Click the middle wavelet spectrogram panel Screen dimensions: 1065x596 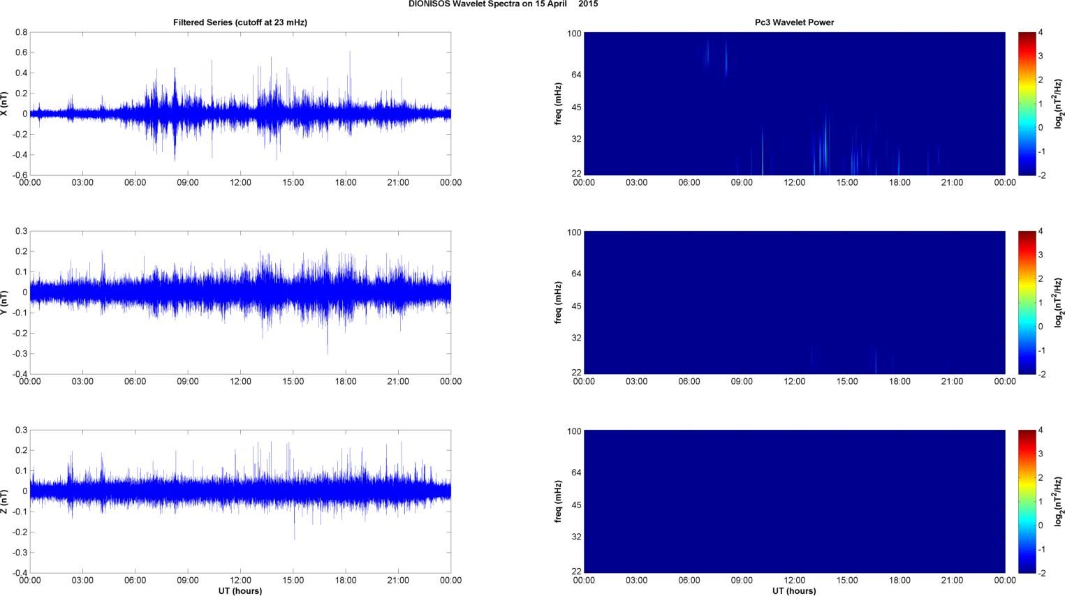[x=794, y=302]
